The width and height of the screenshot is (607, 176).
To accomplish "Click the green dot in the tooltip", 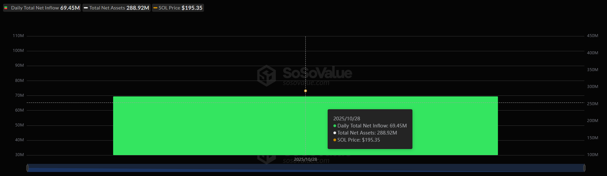I will [335, 126].
